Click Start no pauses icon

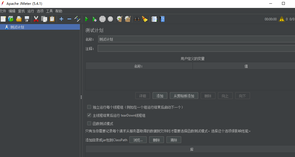point(95,19)
